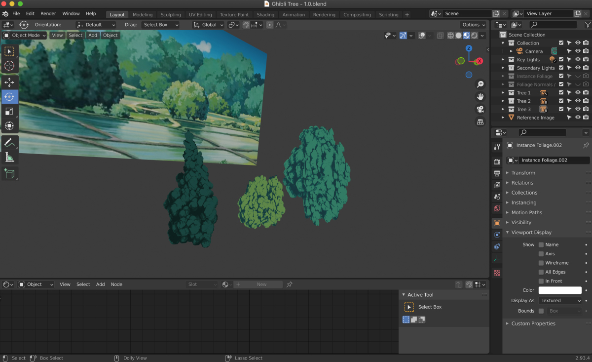Select solid viewport shading mode
This screenshot has height=362, width=592.
pos(458,35)
